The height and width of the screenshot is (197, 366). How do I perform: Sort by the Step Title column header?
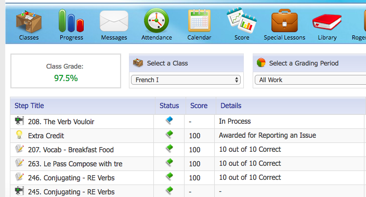tap(29, 106)
